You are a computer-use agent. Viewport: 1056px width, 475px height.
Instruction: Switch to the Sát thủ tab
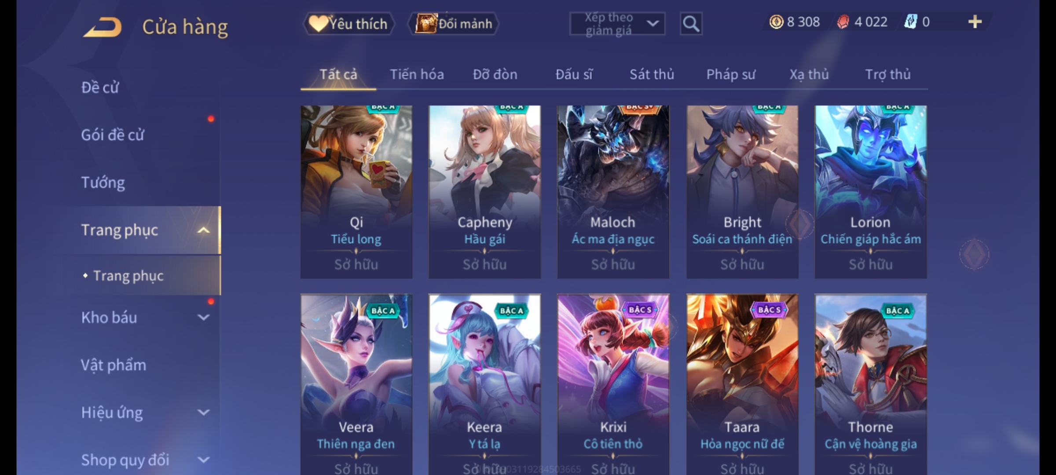[652, 74]
